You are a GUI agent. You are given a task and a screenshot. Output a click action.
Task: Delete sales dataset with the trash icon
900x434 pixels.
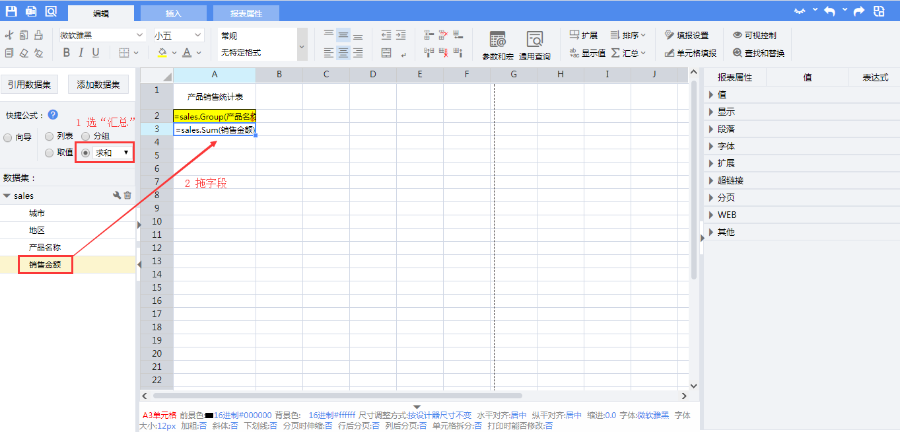click(127, 196)
